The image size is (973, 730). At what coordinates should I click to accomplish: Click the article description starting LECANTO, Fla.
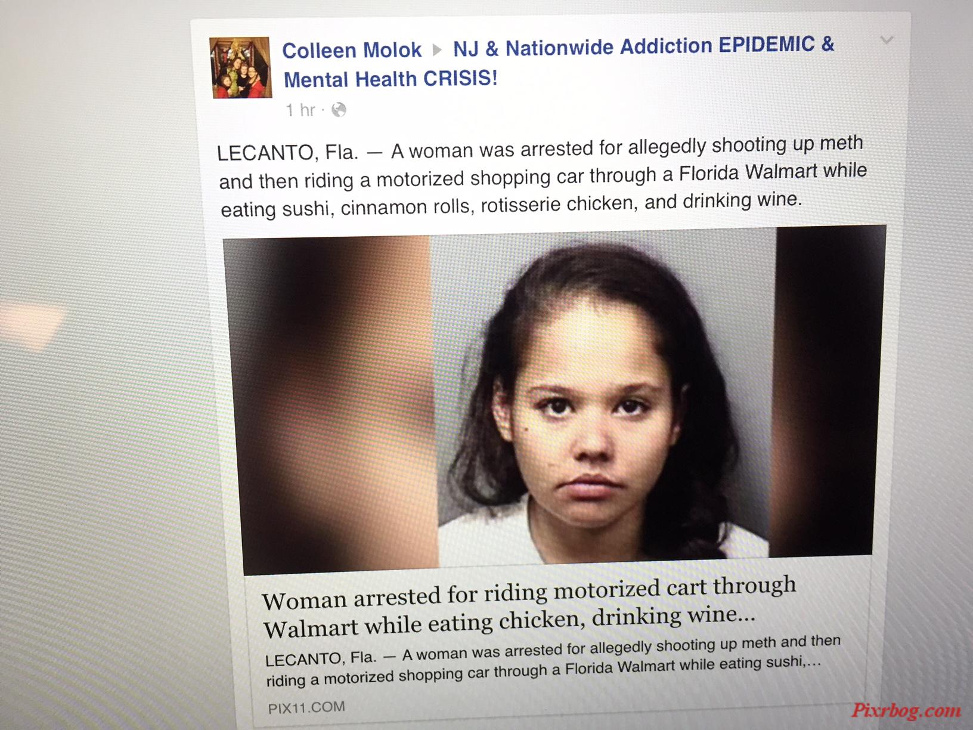pyautogui.click(x=552, y=661)
